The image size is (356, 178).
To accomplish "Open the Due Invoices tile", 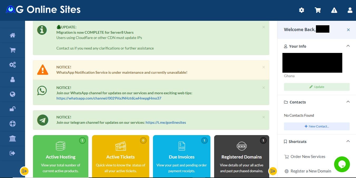I will click(x=181, y=157).
